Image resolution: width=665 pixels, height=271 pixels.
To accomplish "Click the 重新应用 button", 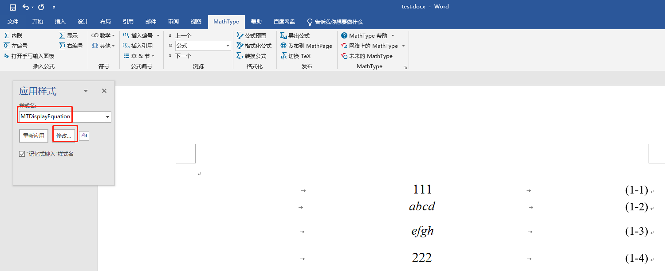I will coord(34,135).
